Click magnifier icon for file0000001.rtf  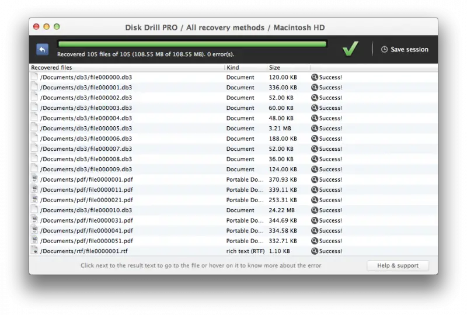[314, 251]
